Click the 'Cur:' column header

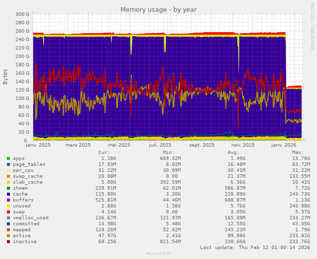coord(104,153)
